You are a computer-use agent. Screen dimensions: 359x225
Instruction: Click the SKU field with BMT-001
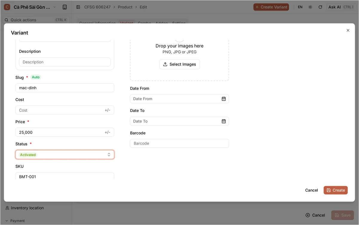tap(65, 176)
